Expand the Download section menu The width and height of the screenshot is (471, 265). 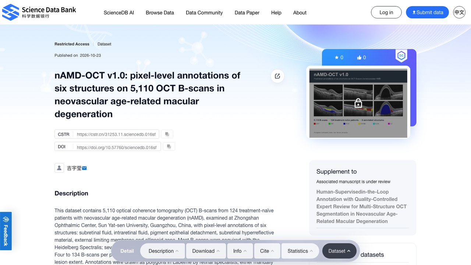tap(206, 251)
